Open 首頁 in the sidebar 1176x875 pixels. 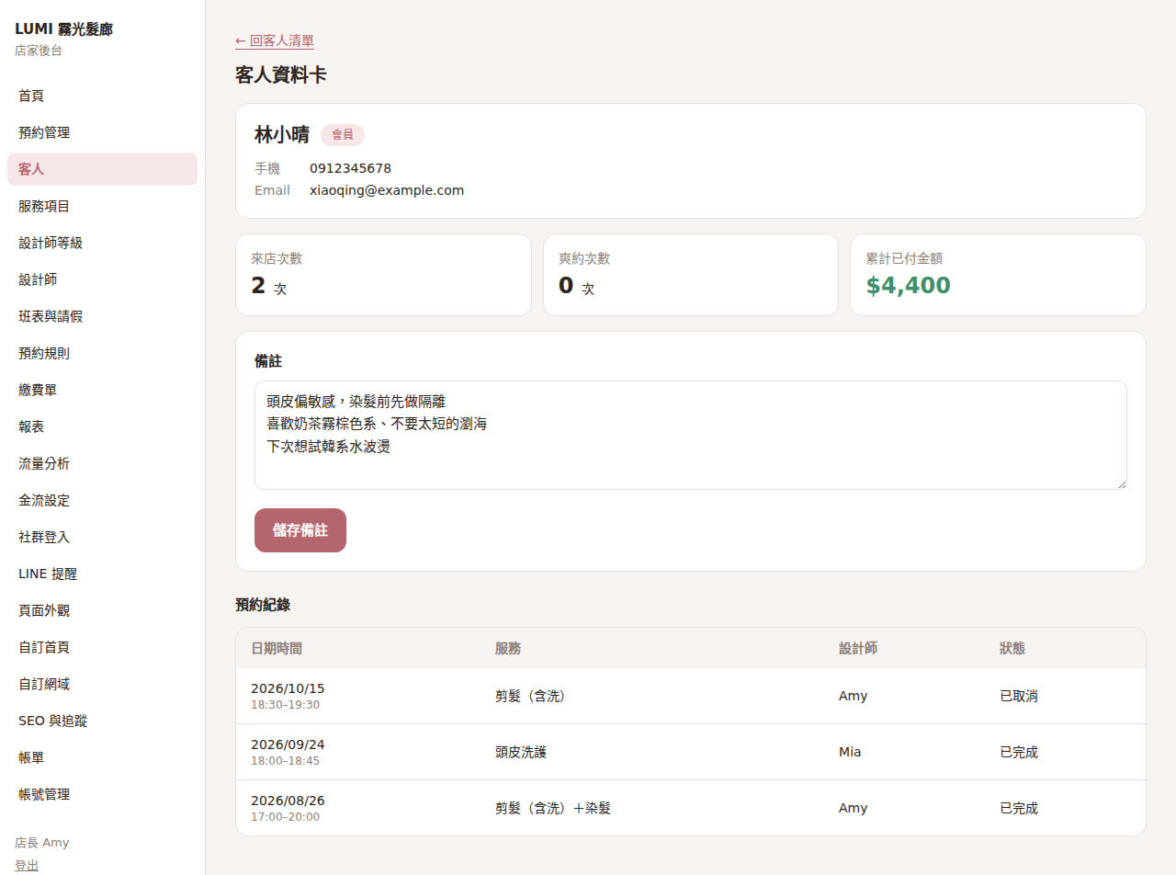[x=102, y=96]
